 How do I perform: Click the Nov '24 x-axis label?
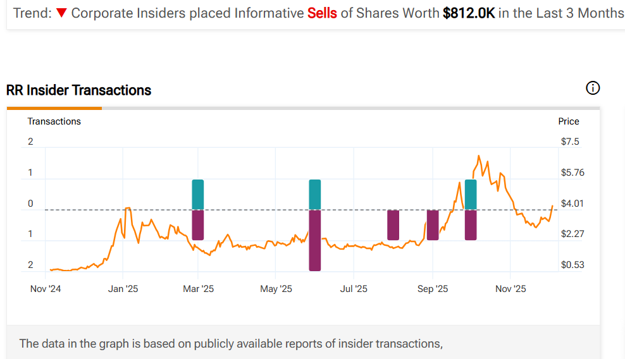(x=46, y=289)
